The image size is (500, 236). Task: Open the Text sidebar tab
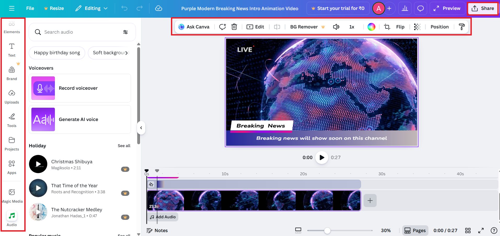pos(12,50)
